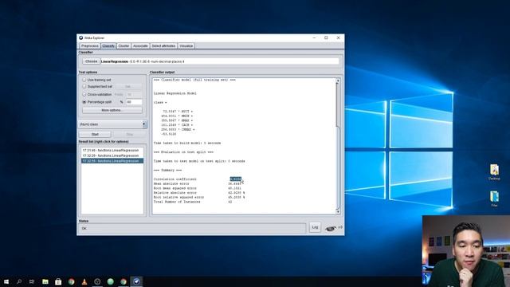This screenshot has width=510, height=287.
Task: Switch to the Classify tab
Action: pos(108,46)
